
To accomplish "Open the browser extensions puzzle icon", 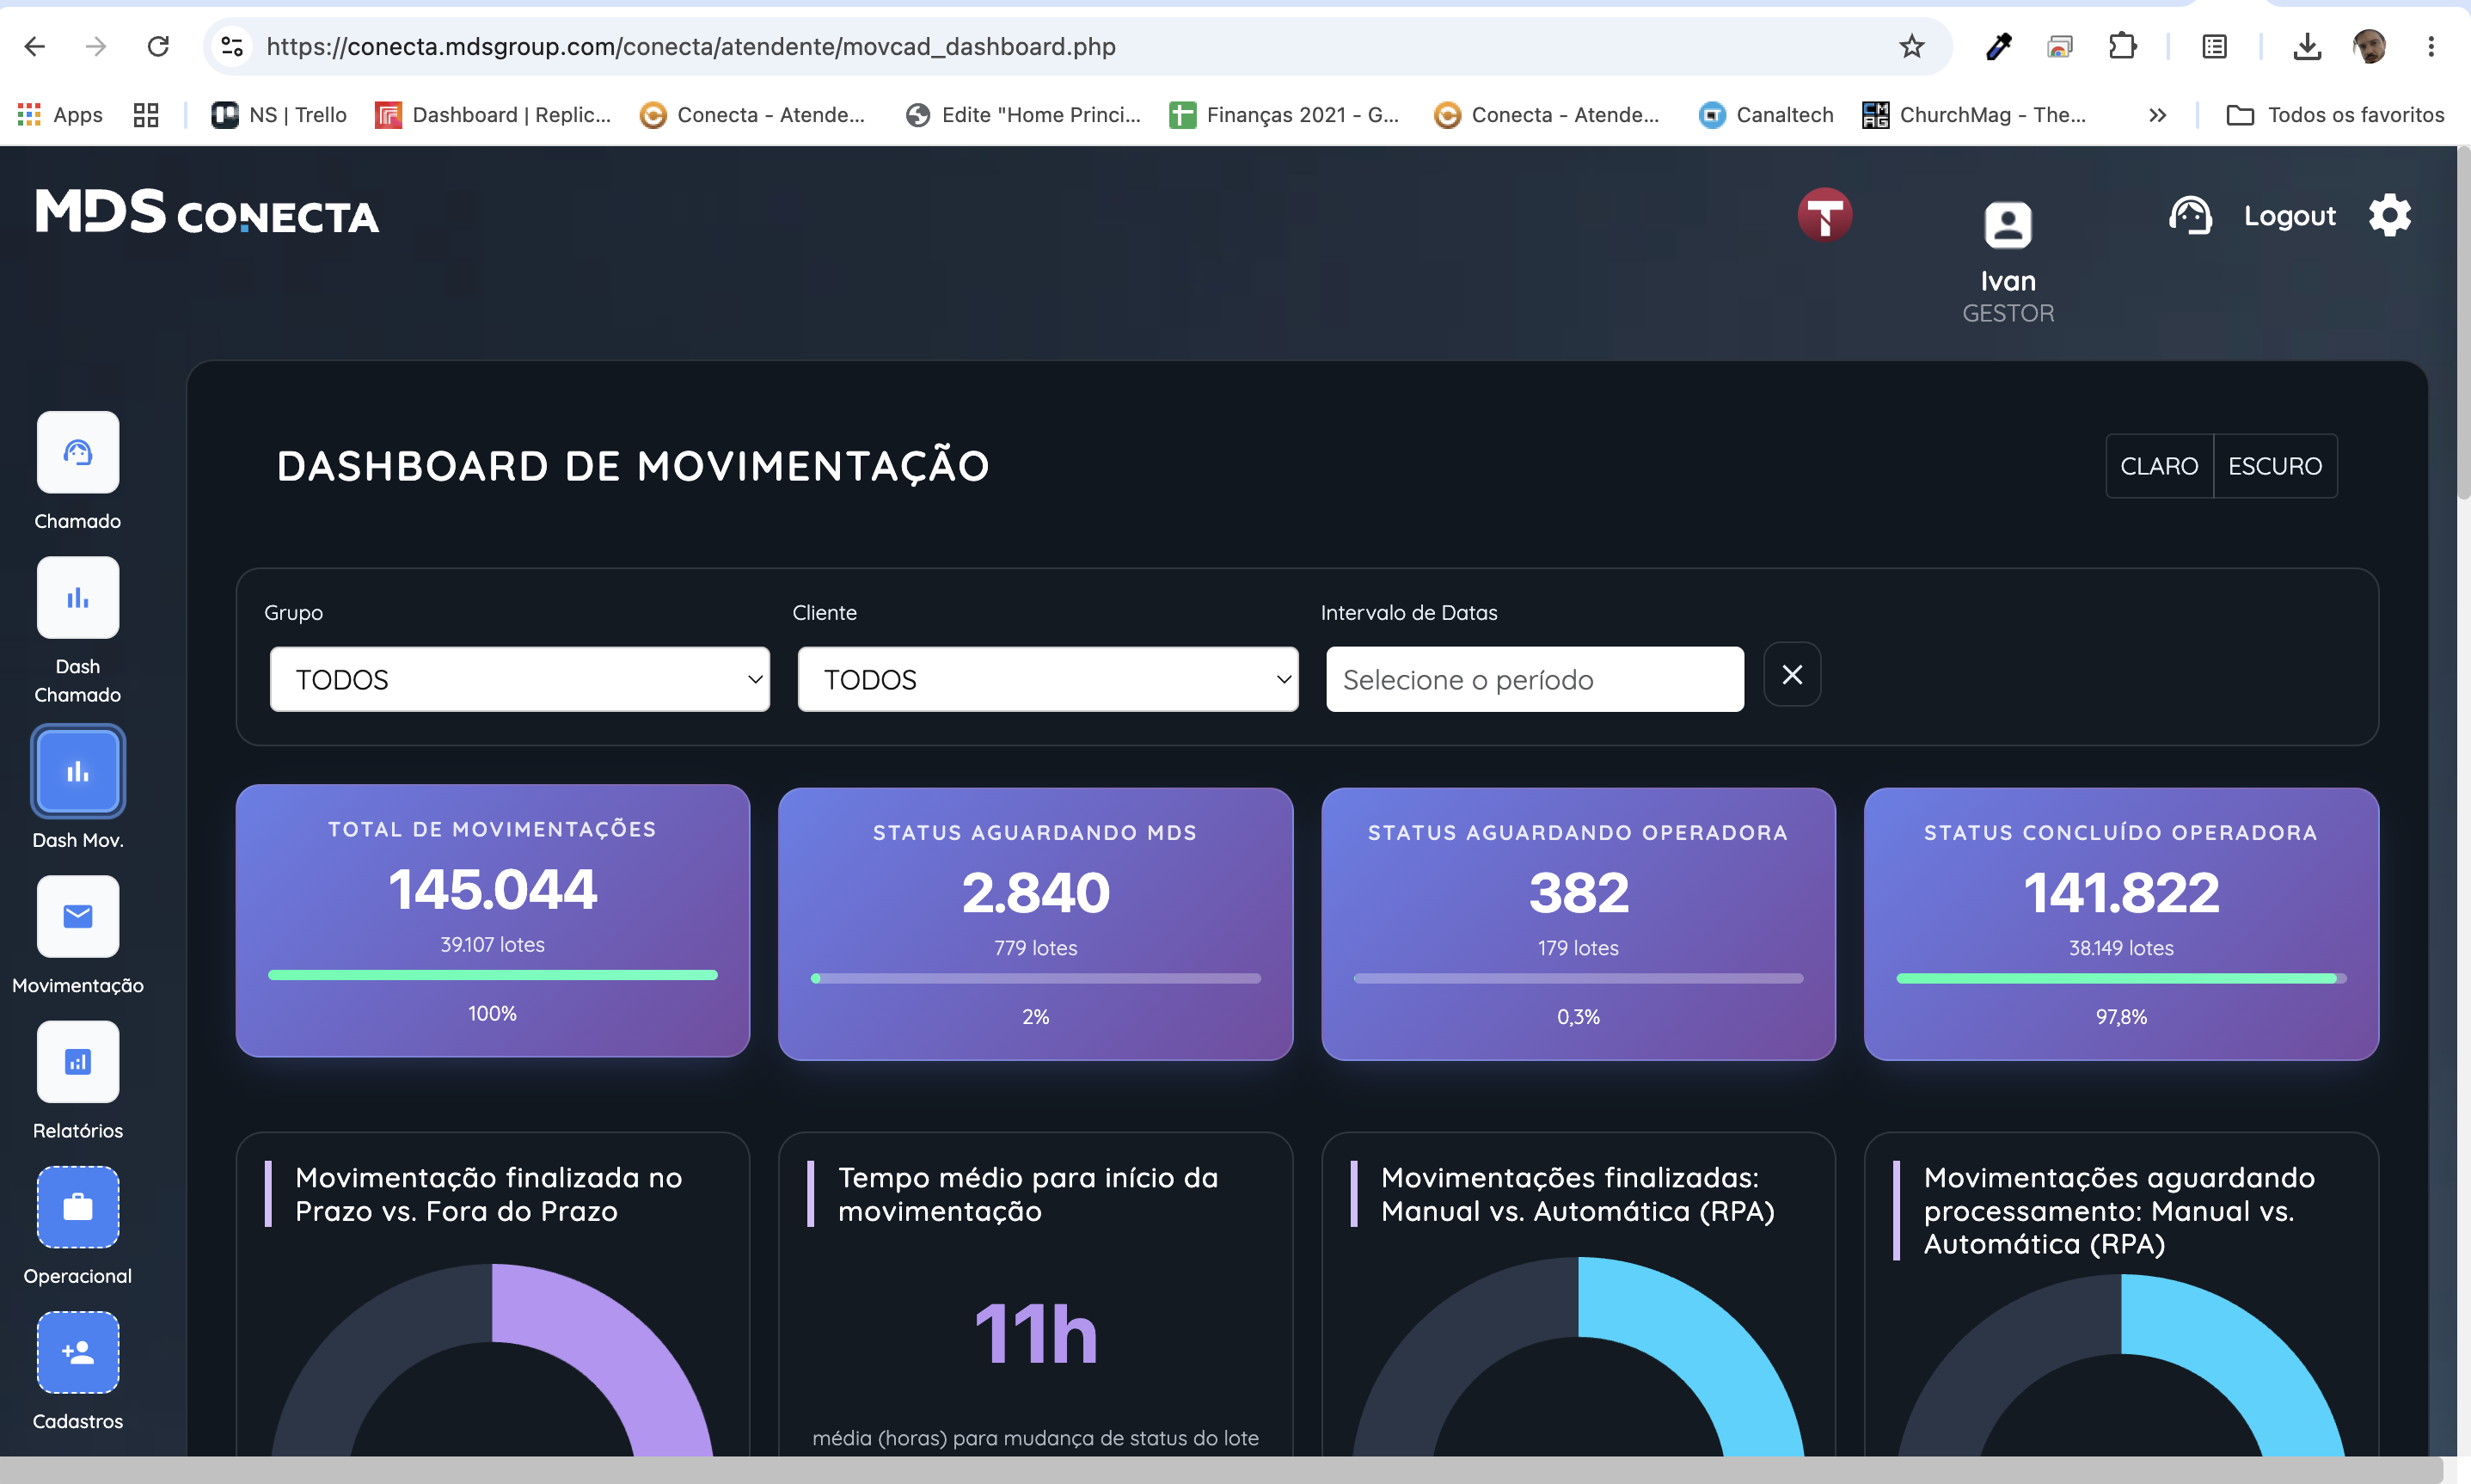I will tap(2122, 46).
